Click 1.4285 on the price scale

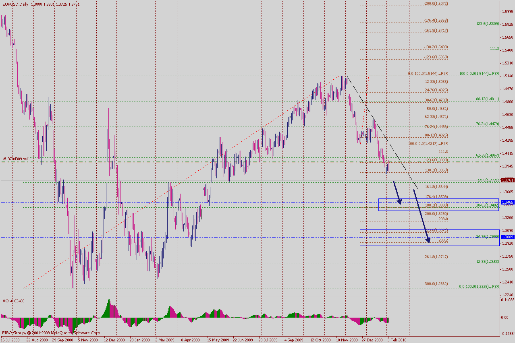(x=507, y=141)
